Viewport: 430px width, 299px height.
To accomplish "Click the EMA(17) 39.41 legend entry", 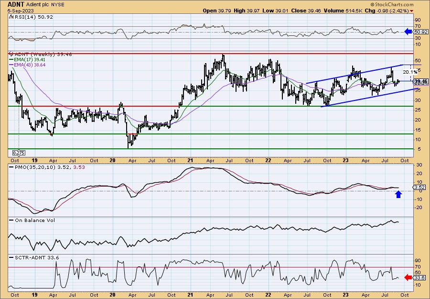I will click(x=27, y=60).
